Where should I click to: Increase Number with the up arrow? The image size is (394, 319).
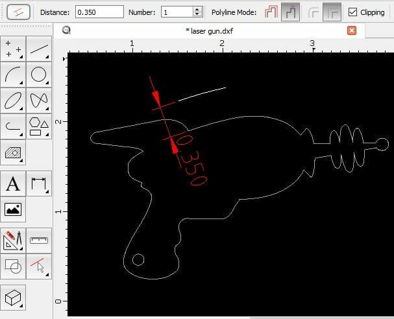pos(197,10)
